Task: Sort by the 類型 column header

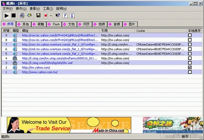Action: (16, 31)
